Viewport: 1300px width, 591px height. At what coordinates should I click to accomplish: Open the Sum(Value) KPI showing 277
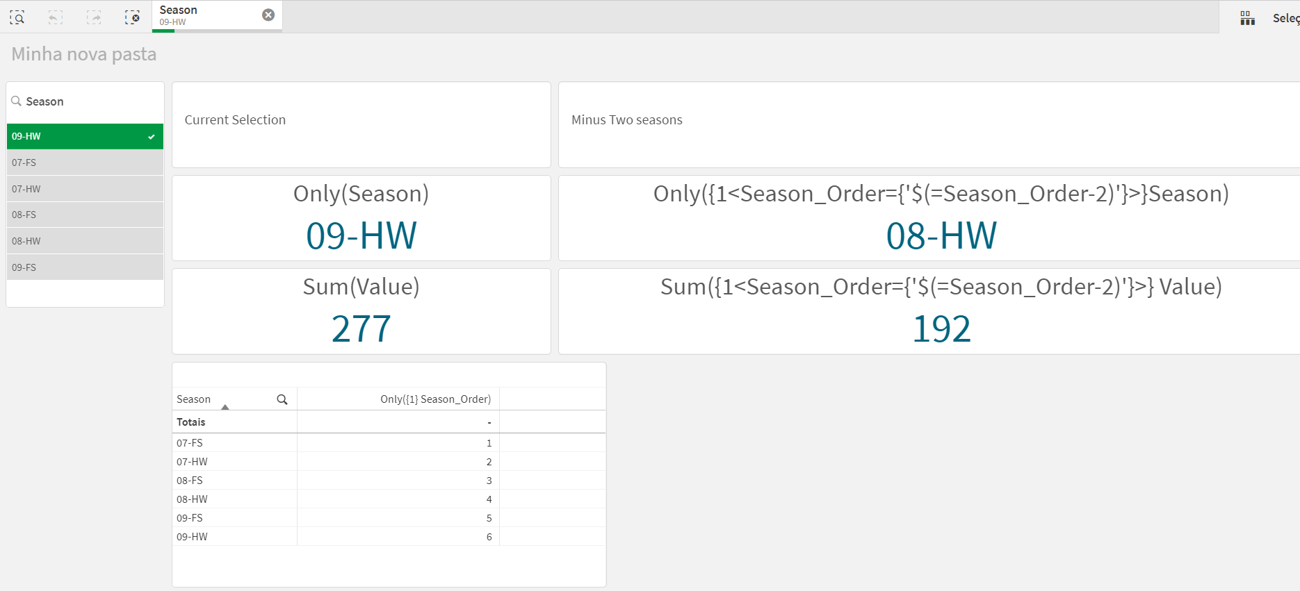coord(361,311)
